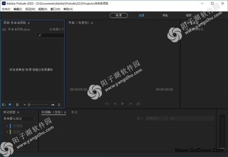
Task: Click the zoom in mountains icon
Action: pyautogui.click(x=53, y=105)
